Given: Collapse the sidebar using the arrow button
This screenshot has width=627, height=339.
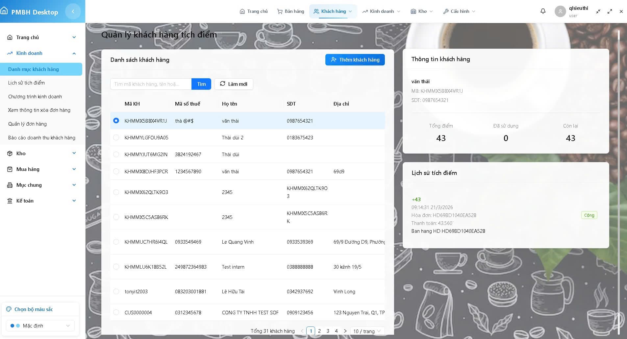Looking at the screenshot, I should [73, 11].
